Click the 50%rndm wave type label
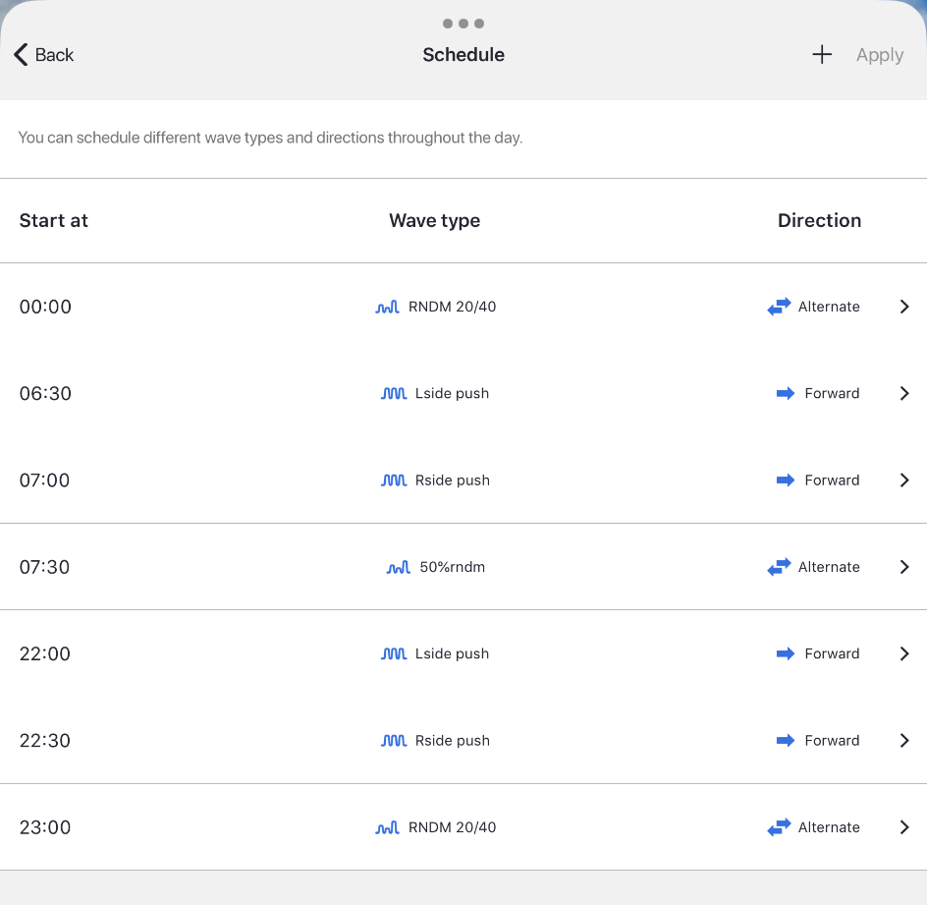The height and width of the screenshot is (905, 927). [x=453, y=567]
